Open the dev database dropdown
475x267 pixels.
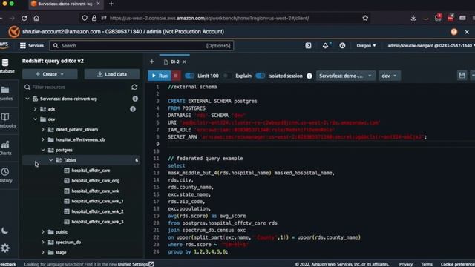(389, 76)
